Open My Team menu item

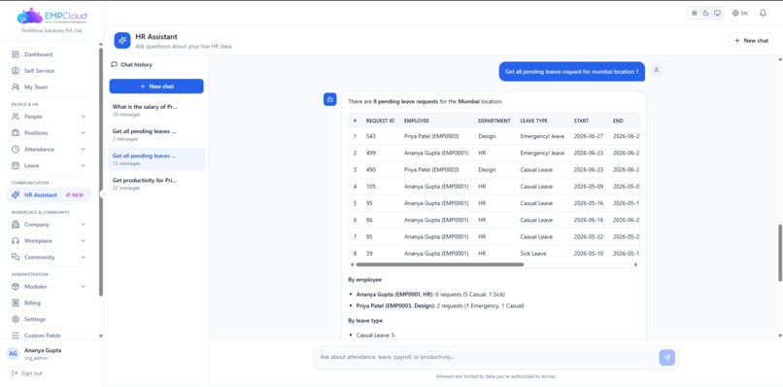click(x=49, y=87)
